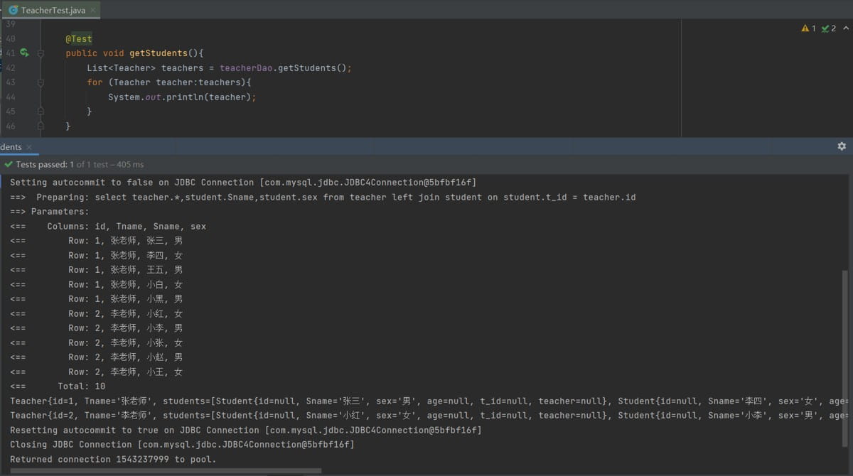
Task: Click line number 44 in gutter
Action: point(10,97)
